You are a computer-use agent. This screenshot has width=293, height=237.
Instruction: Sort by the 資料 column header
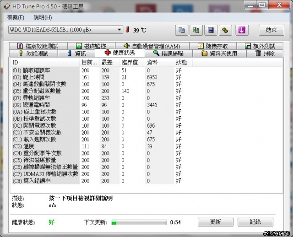coord(159,62)
